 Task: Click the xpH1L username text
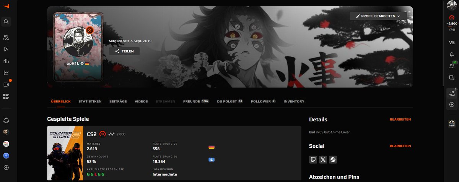point(73,64)
